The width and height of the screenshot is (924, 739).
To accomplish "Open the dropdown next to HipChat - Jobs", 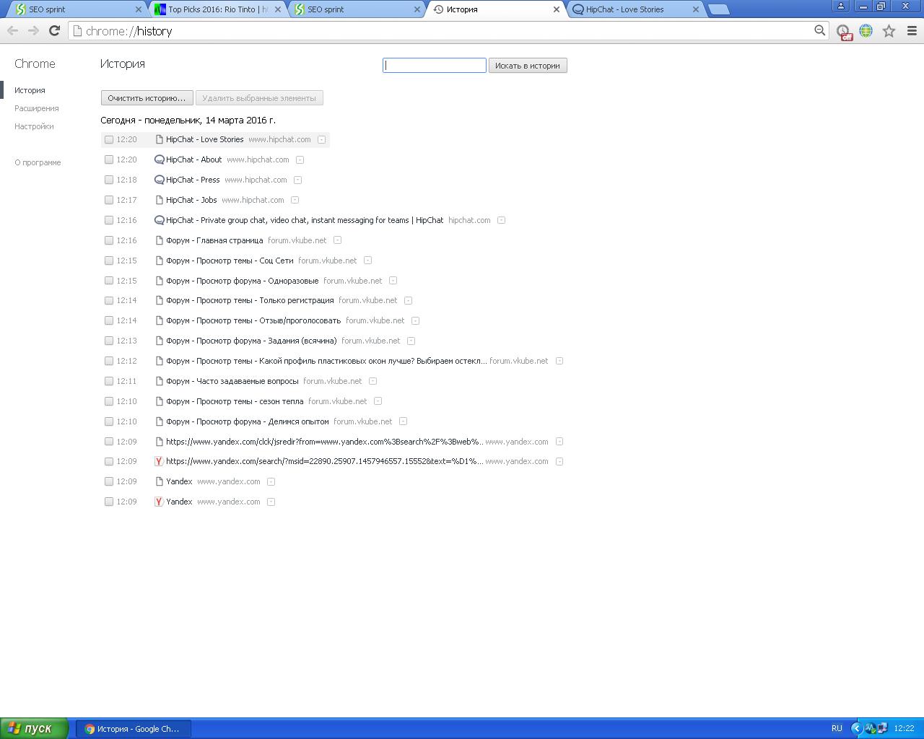I will 295,200.
